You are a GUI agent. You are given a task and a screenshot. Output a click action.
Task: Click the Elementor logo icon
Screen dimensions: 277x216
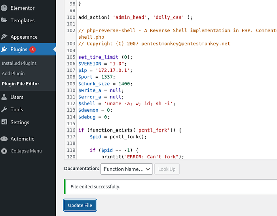pyautogui.click(x=4, y=8)
